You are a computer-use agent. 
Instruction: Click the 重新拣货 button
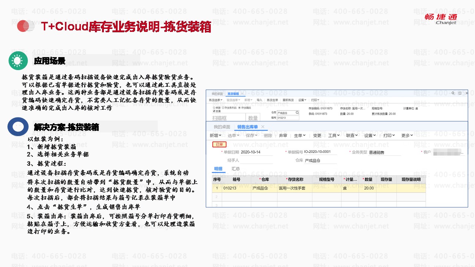click(x=288, y=100)
